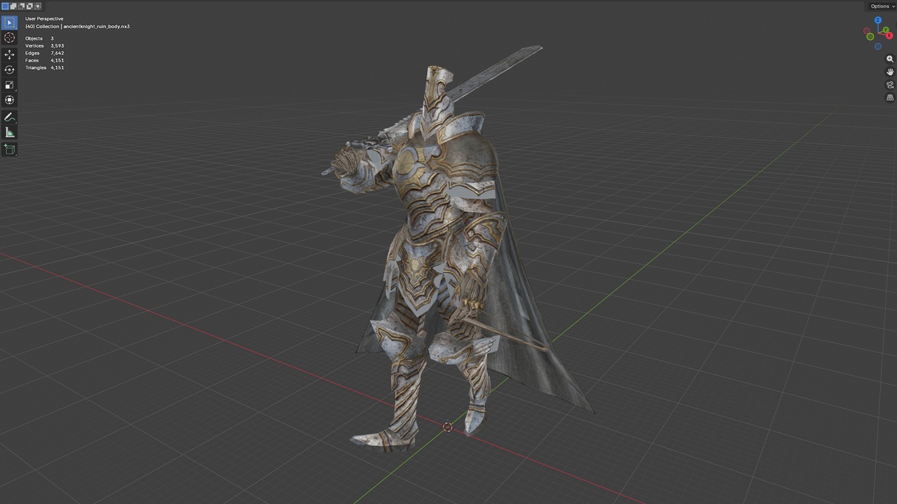Image resolution: width=897 pixels, height=504 pixels.
Task: Pick the Measure ruler tool
Action: [x=9, y=132]
